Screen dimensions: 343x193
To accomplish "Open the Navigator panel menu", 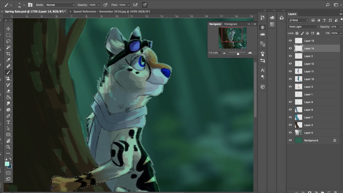I will pyautogui.click(x=255, y=24).
